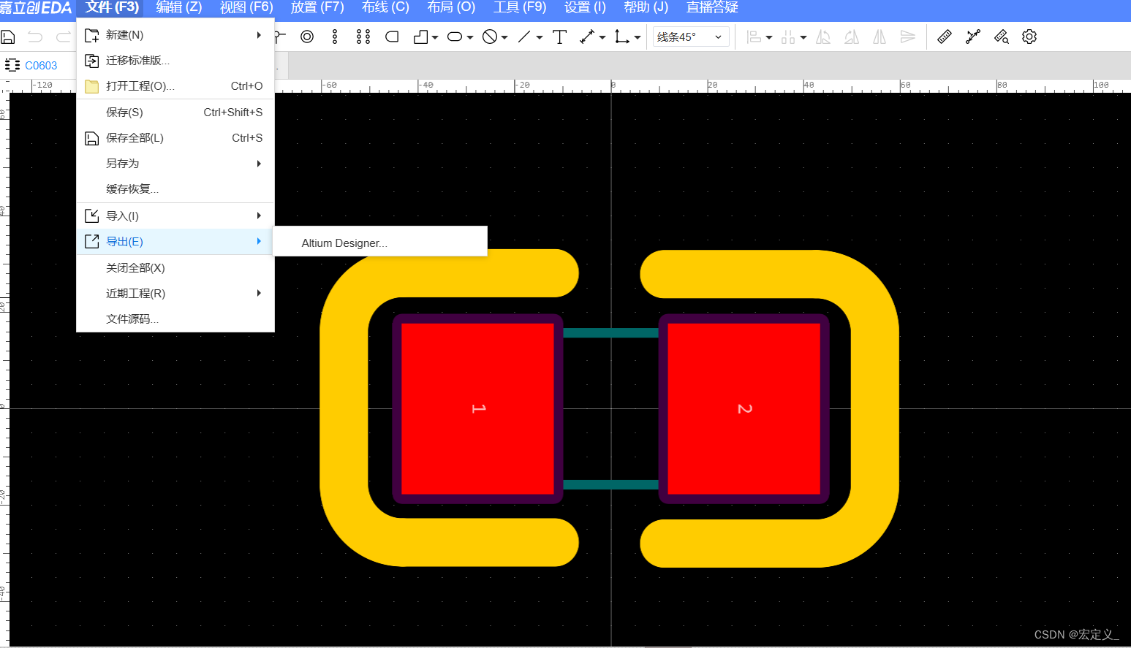Open the 放置 (F7) menu
1131x648 pixels.
point(317,7)
